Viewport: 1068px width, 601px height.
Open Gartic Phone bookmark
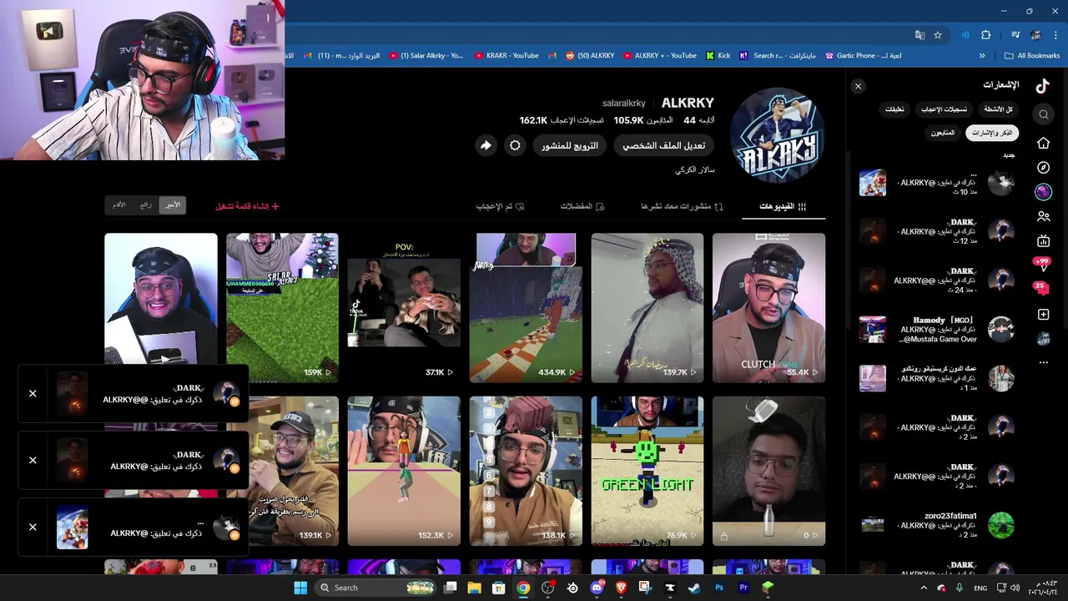[863, 56]
